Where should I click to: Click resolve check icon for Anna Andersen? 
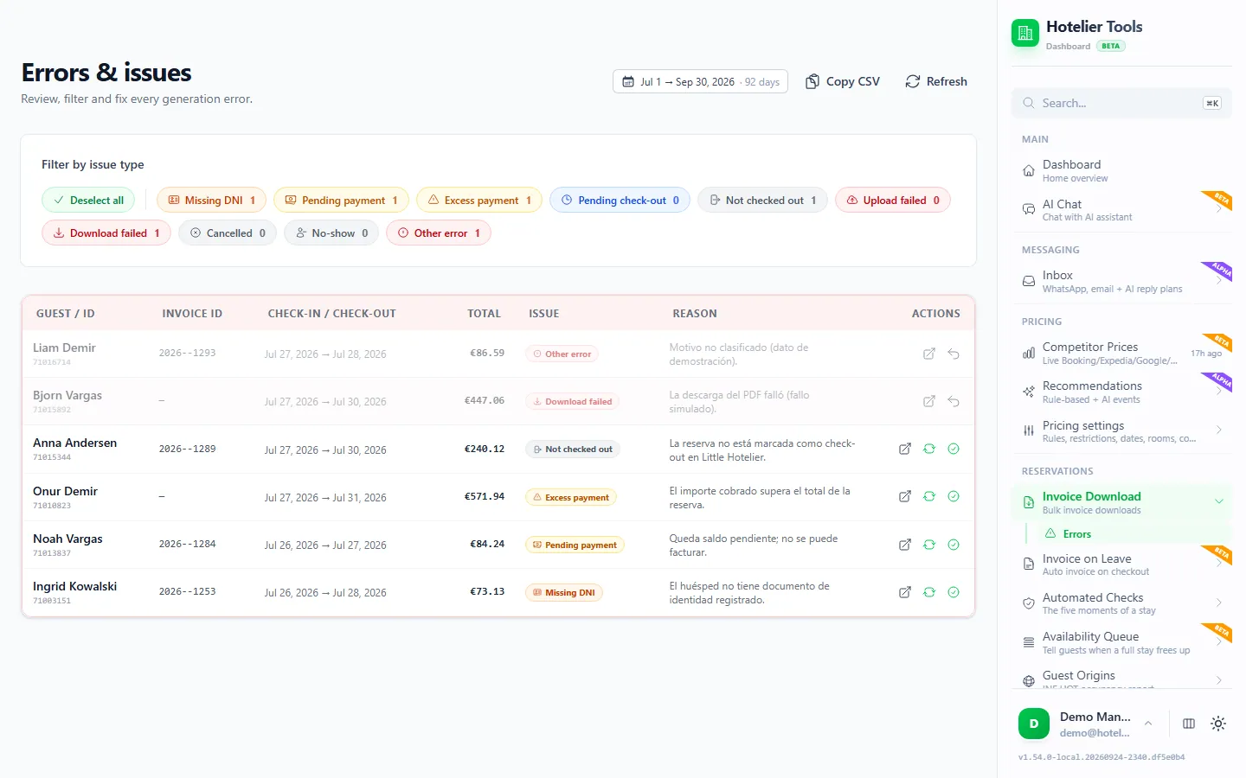click(x=954, y=449)
